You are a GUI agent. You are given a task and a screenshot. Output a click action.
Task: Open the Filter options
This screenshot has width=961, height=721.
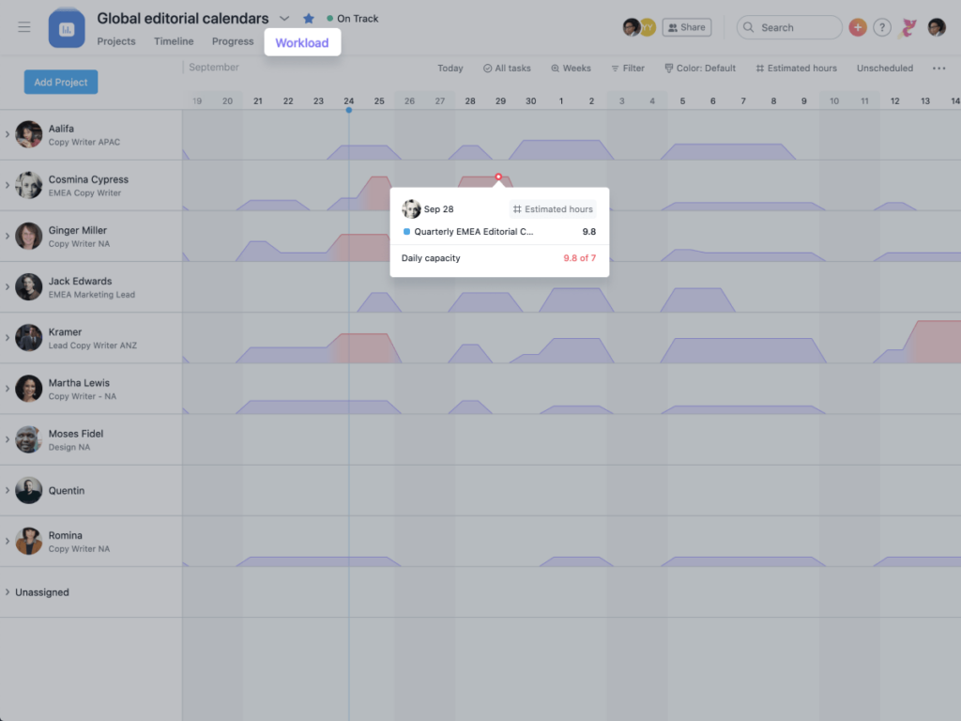[627, 68]
